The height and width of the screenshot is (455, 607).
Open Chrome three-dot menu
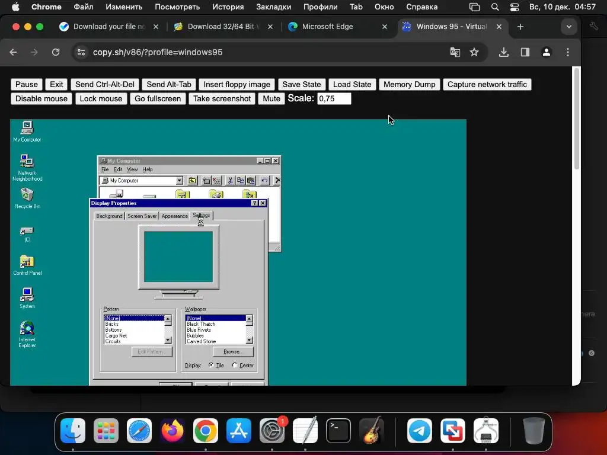point(568,52)
